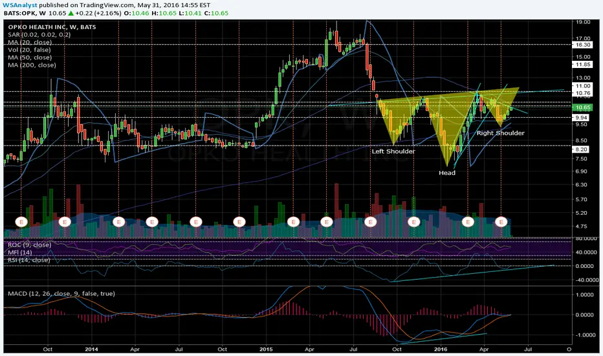Viewport: 603px width, 356px height.
Task: Open the WSAnalyst author link
Action: tap(21, 5)
